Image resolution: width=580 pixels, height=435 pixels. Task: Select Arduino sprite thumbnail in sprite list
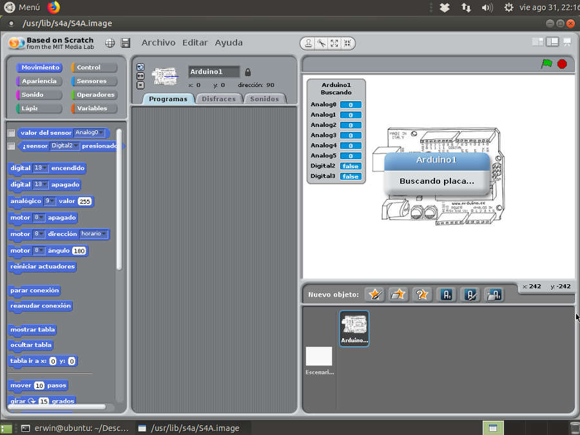pos(354,328)
